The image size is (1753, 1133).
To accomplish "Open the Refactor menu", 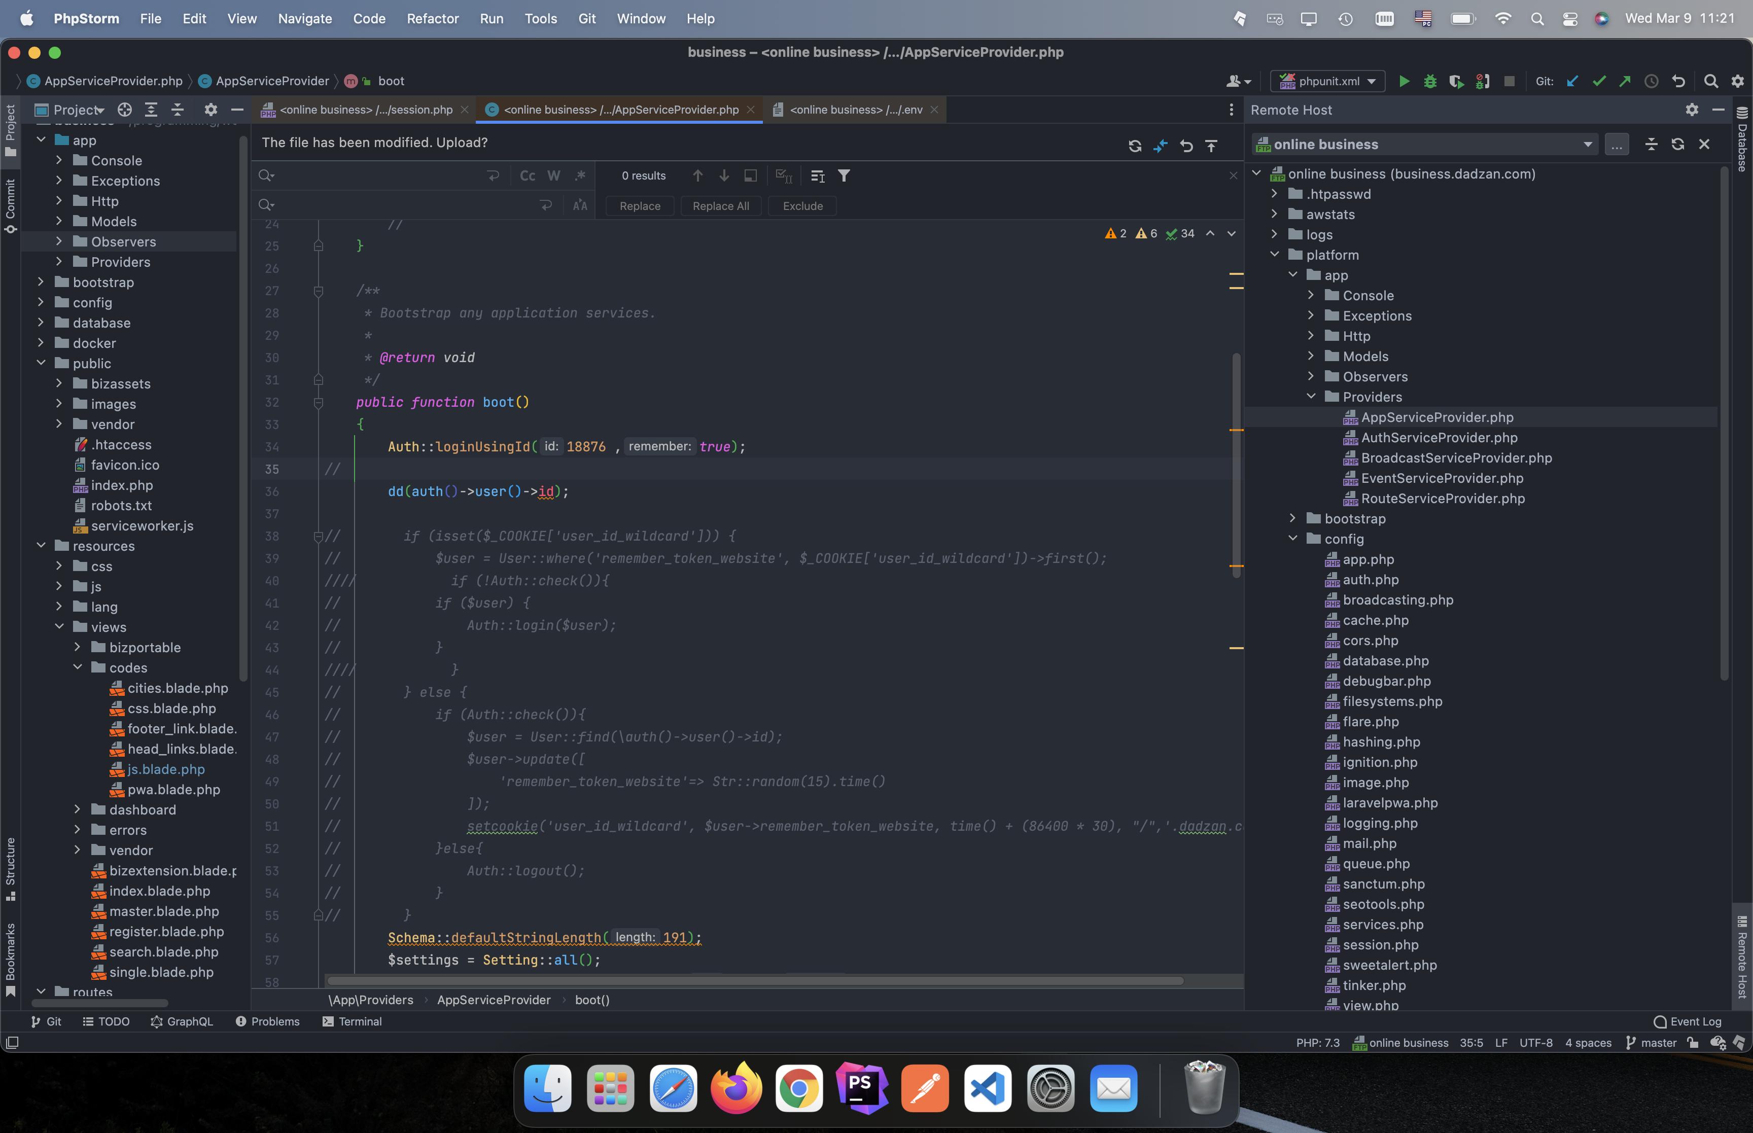I will (433, 18).
